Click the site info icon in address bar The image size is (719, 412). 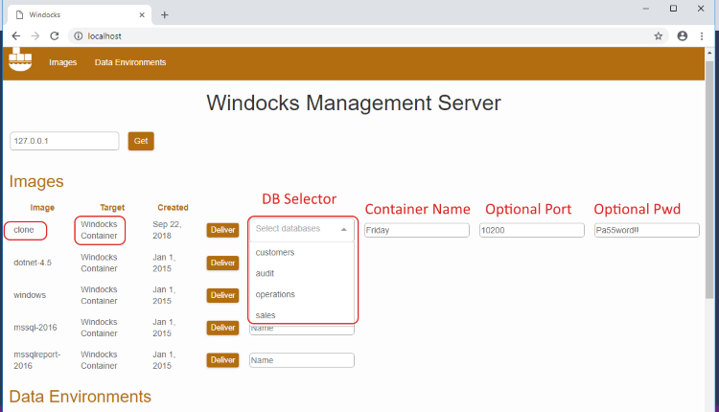(79, 35)
